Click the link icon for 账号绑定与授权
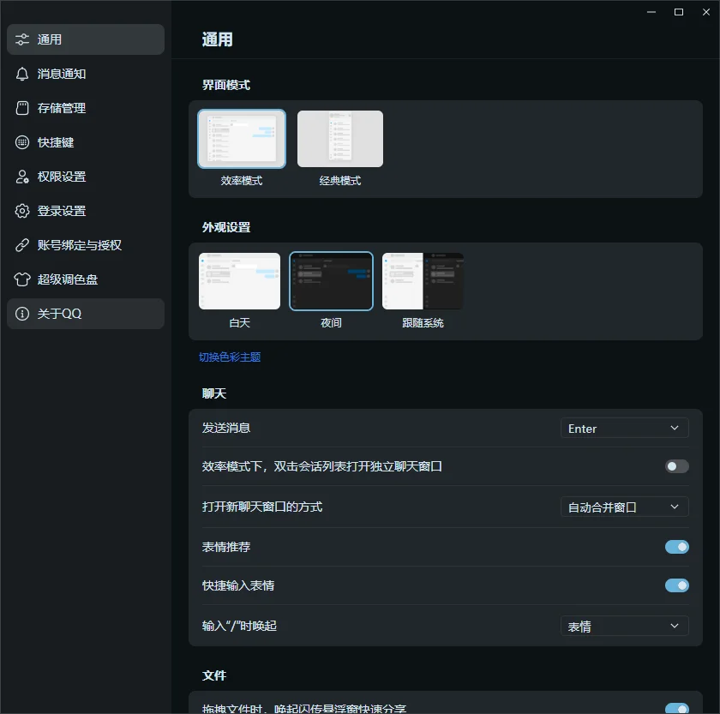 point(22,245)
